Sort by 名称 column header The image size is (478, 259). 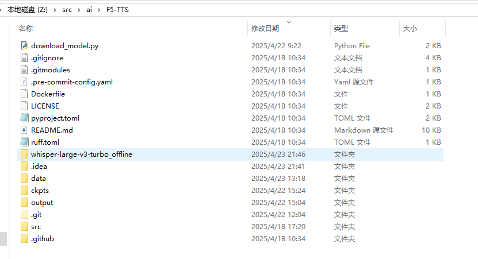coord(26,29)
